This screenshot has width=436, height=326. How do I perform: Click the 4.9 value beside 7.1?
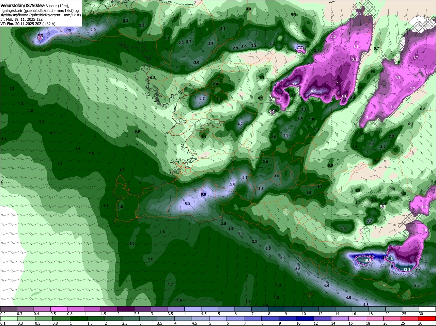click(93, 30)
